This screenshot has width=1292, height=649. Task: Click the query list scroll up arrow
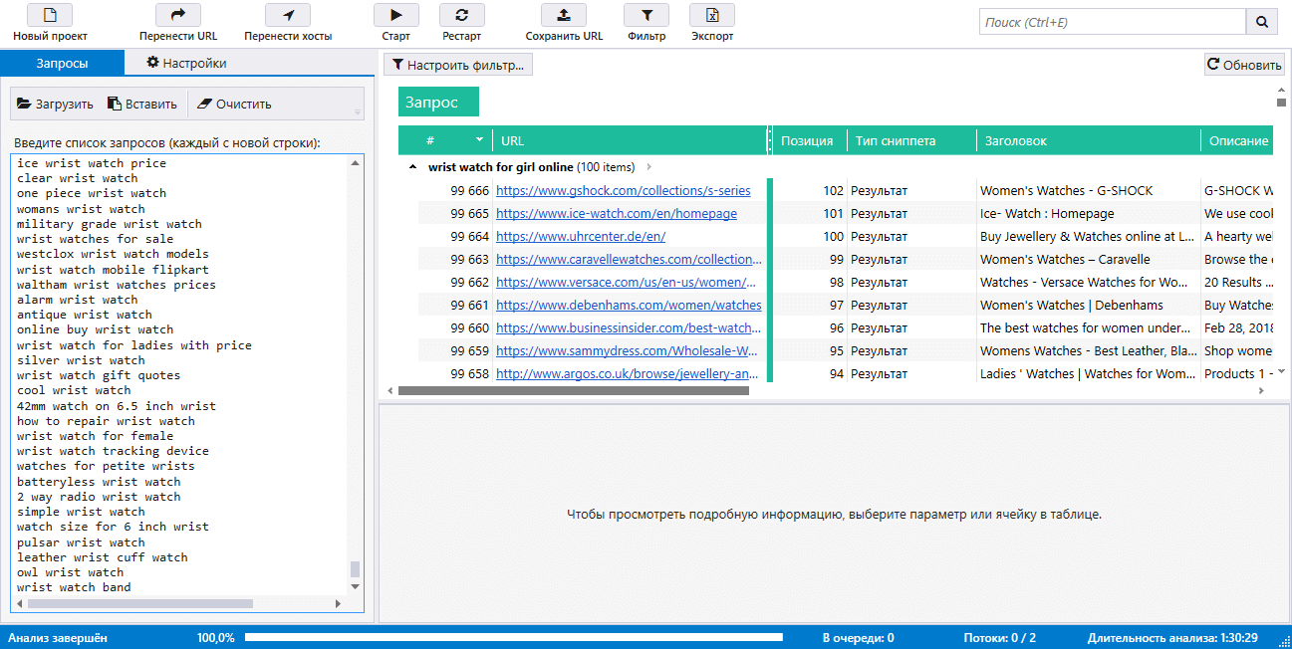click(355, 164)
